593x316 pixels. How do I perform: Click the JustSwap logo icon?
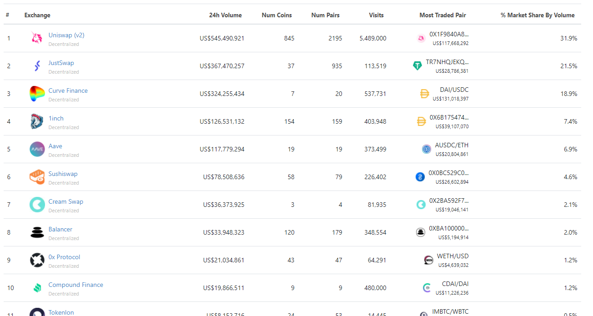click(37, 66)
